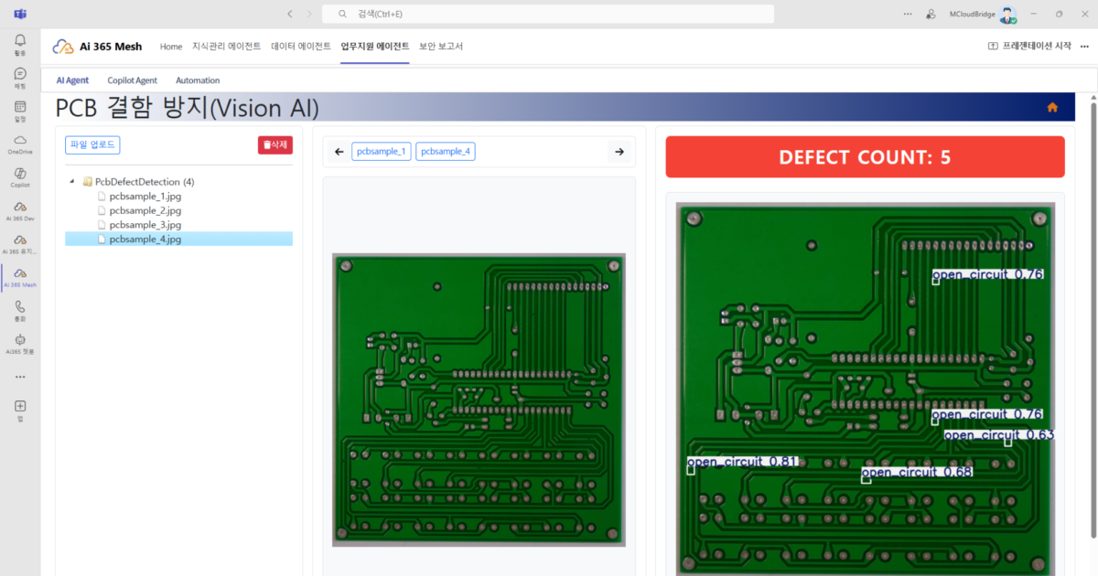The height and width of the screenshot is (576, 1098).
Task: Open OneDrive from the left sidebar
Action: click(20, 141)
